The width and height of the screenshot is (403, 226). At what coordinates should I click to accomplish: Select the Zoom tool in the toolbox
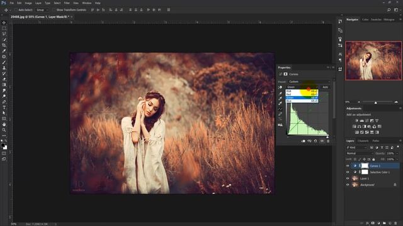4,130
